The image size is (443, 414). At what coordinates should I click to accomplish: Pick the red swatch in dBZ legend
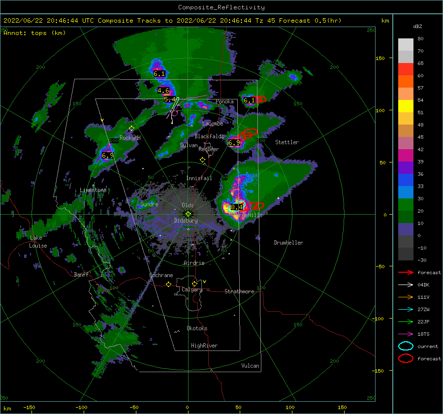pyautogui.click(x=406, y=69)
